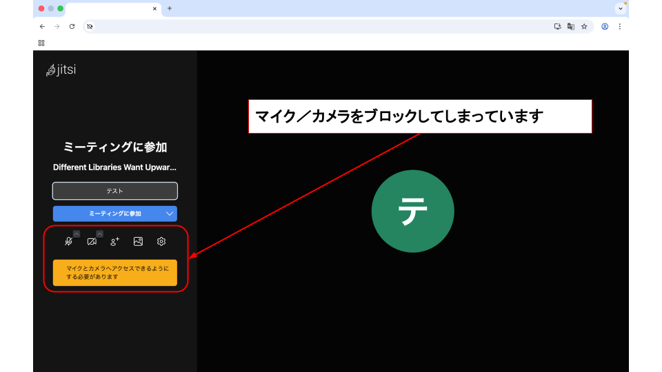The width and height of the screenshot is (662, 372).
Task: Expand the microphone options chevron
Action: pos(77,234)
